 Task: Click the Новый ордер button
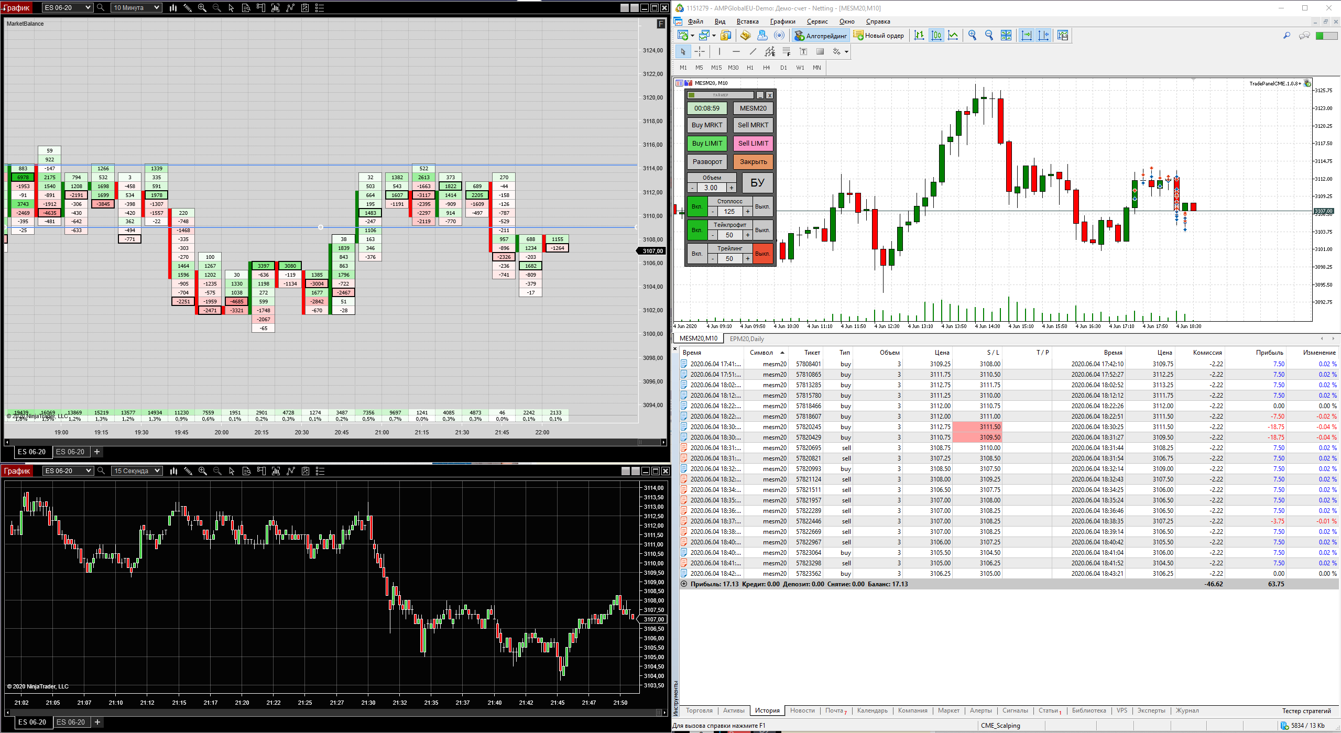(879, 36)
